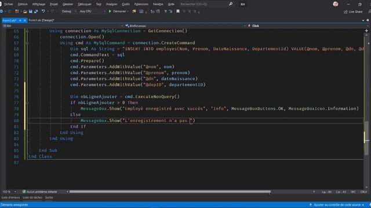Open the Extensions menu
Screen dimensions: 371x208
click(141, 4)
